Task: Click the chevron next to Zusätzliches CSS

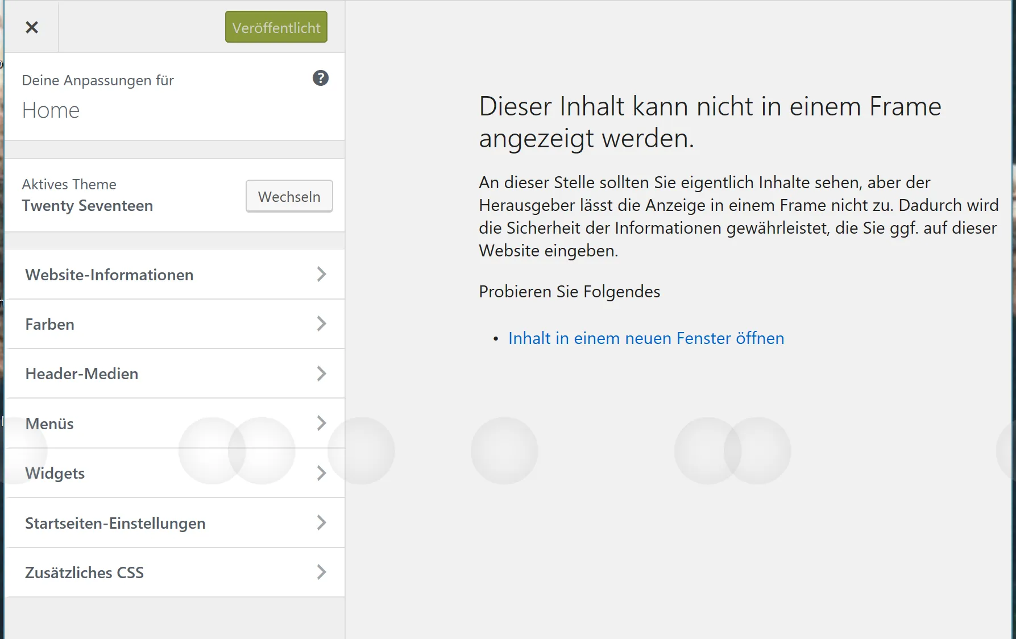Action: coord(322,572)
